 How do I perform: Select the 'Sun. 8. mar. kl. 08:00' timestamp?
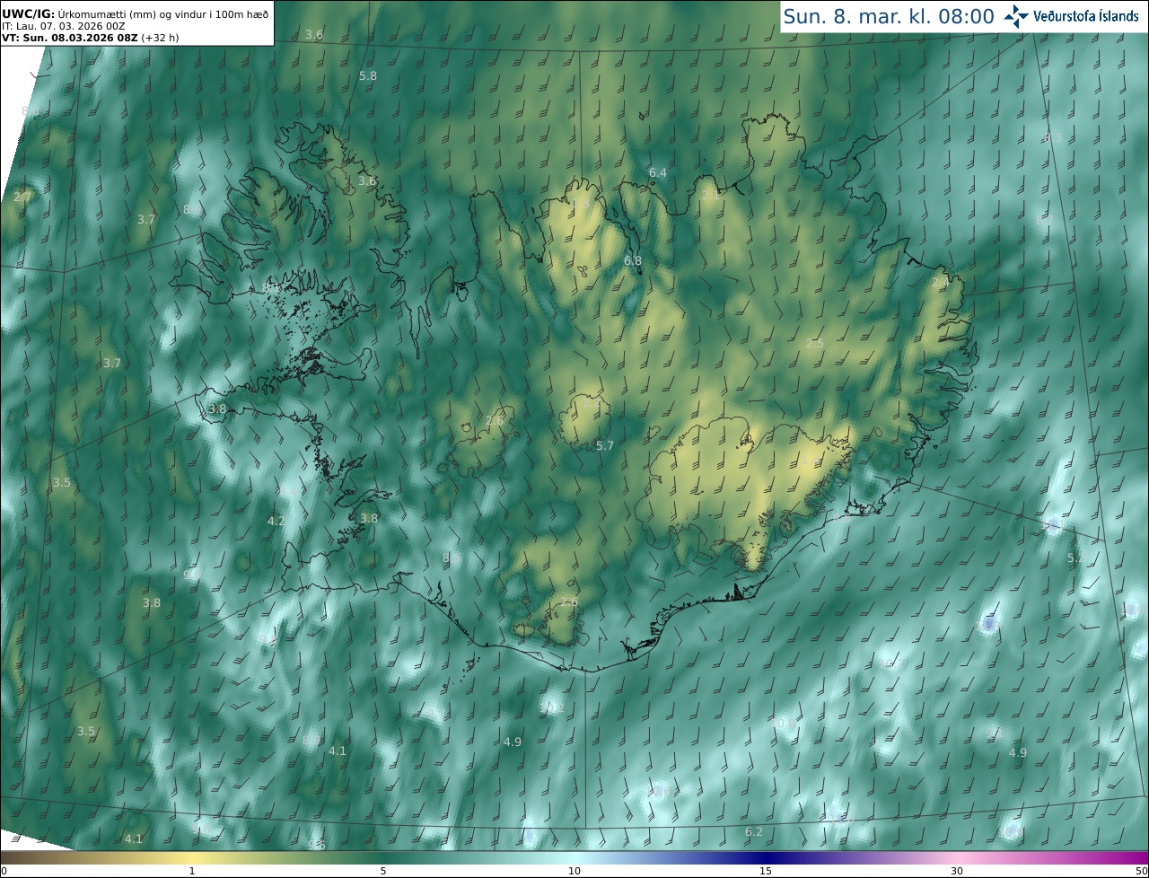889,16
